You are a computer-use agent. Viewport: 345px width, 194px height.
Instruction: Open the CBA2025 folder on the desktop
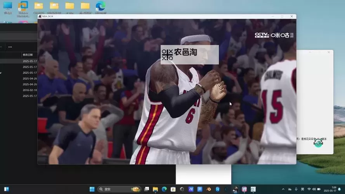[39, 8]
